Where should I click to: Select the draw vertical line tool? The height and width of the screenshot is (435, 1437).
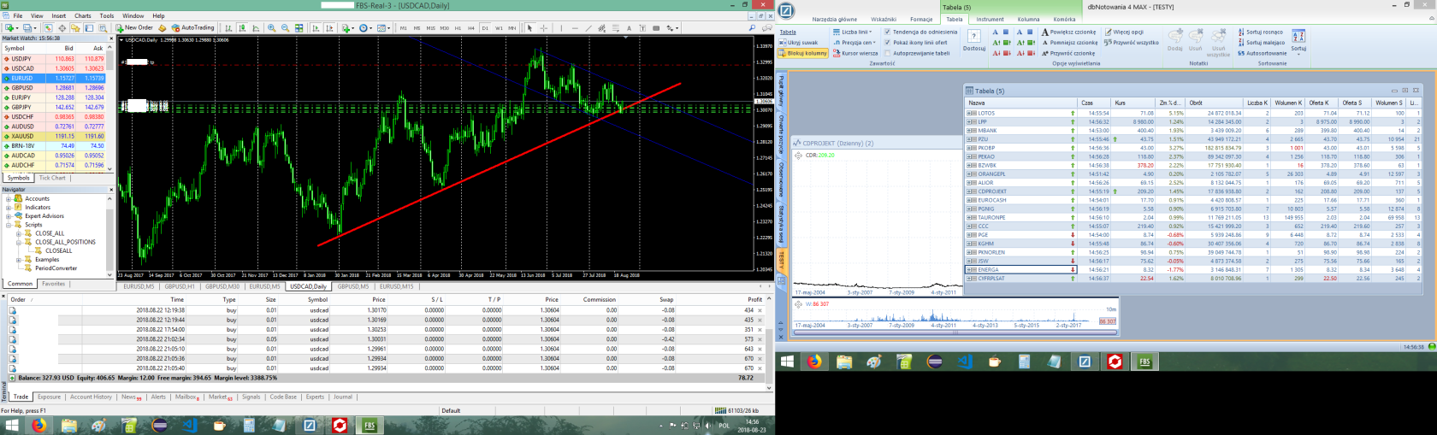point(561,27)
